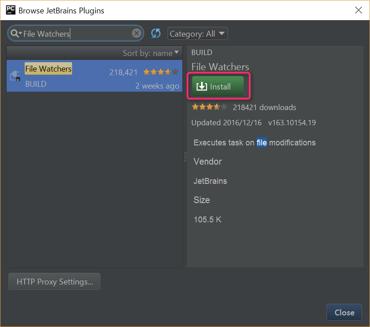Focus the plugin search input field
370x327 pixels.
(x=77, y=34)
